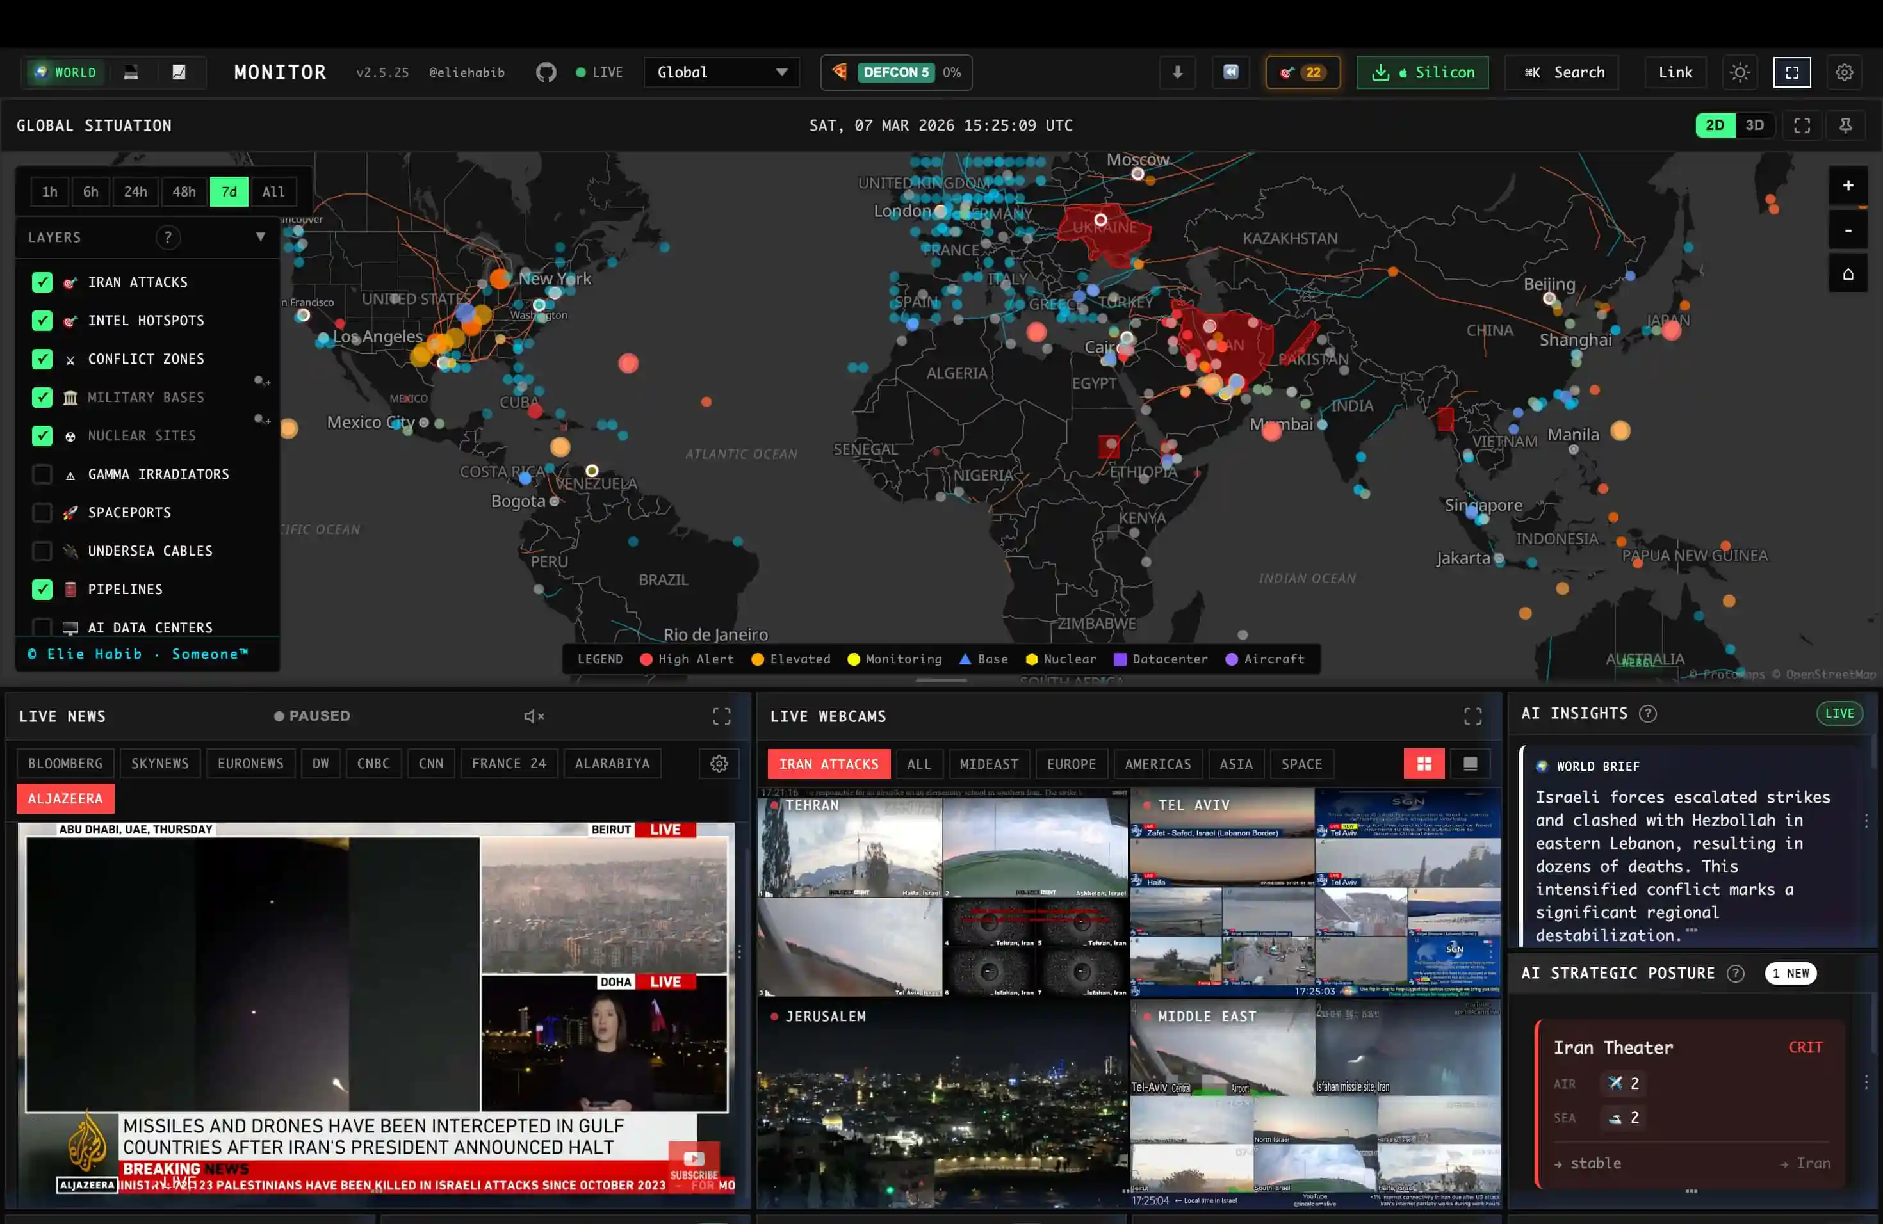Image resolution: width=1883 pixels, height=1224 pixels.
Task: Click the DEFCON 5 threat percentage indicator
Action: click(x=897, y=72)
